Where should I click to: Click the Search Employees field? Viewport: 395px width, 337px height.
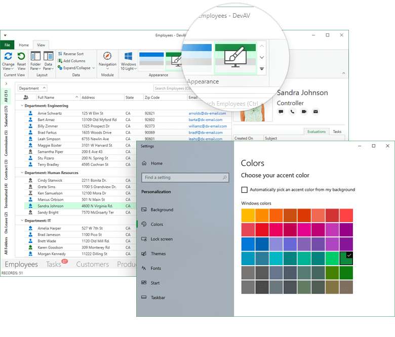172,89
